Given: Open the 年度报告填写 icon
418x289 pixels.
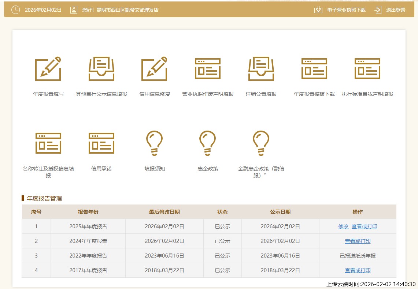Looking at the screenshot, I should (48, 69).
